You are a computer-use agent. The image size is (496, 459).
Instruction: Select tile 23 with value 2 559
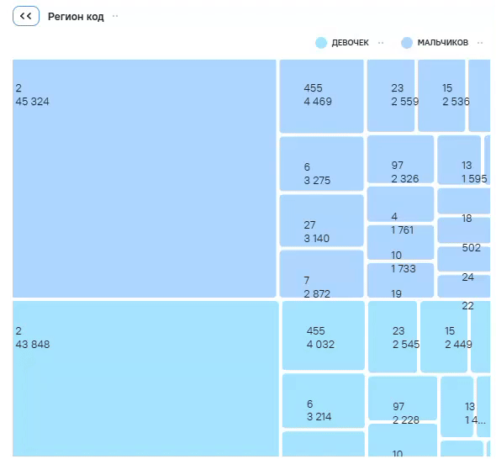point(391,96)
